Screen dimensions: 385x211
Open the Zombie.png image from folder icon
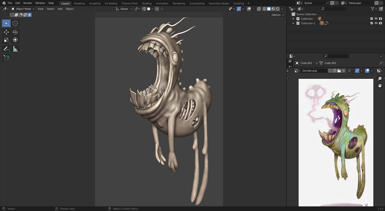pos(339,71)
